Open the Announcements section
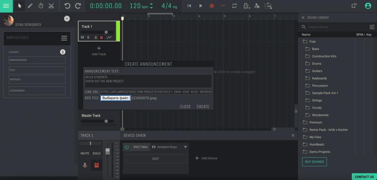 (x=37, y=60)
